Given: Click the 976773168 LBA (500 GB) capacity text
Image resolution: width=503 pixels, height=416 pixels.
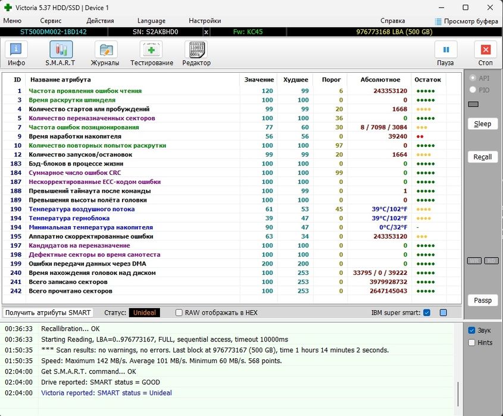Looking at the screenshot, I should coord(394,32).
